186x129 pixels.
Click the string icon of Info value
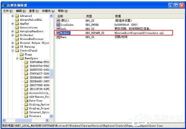(58, 29)
